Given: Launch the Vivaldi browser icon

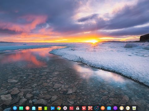Looking at the screenshot, I should (84, 108).
